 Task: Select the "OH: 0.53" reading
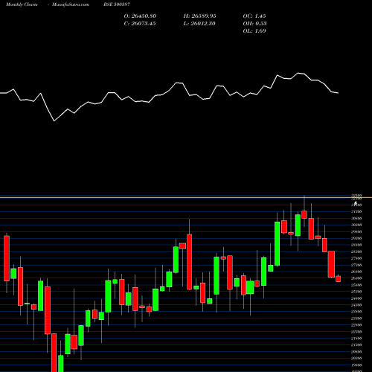(x=254, y=24)
